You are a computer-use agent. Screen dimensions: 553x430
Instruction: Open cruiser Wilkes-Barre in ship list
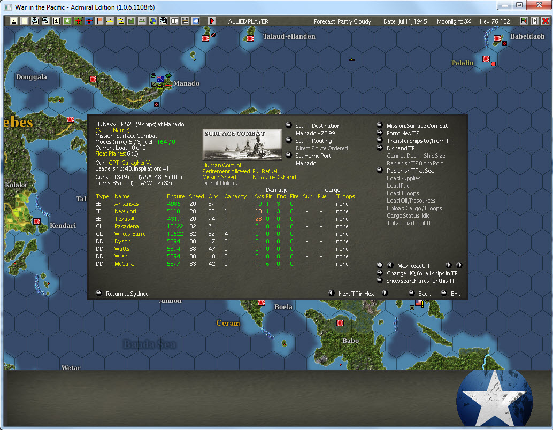tap(130, 234)
